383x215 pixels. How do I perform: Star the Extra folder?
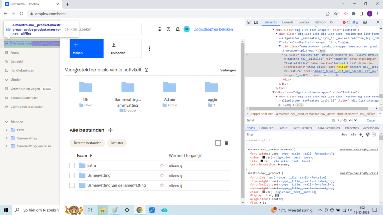tap(162, 165)
